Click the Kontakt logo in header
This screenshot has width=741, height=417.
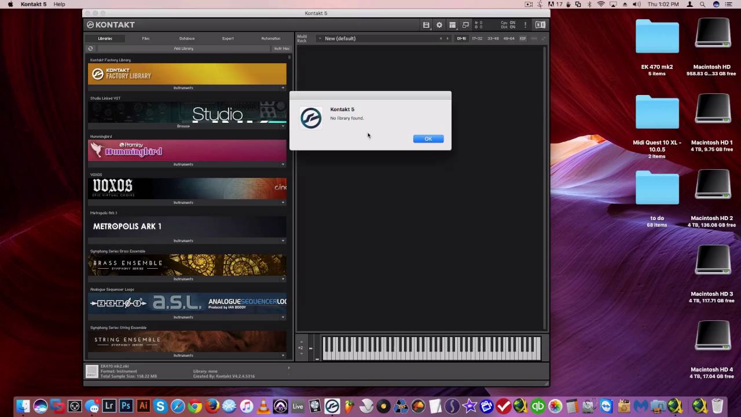111,25
